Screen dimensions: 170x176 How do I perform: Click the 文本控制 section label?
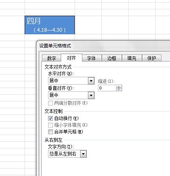coord(54,111)
